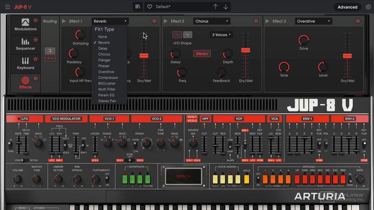
Task: Click overdrive Dry/Wet slider handle
Action: tap(347, 56)
